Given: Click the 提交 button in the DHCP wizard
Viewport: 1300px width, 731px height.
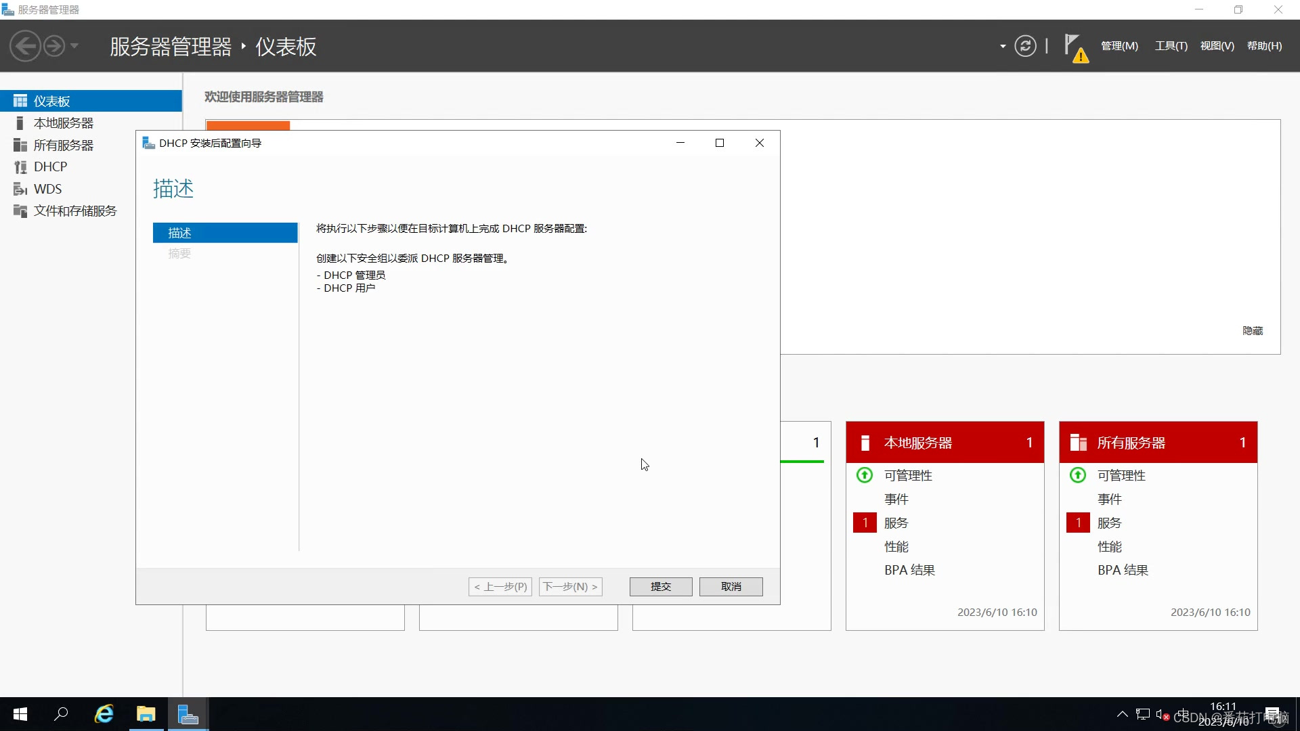Looking at the screenshot, I should pos(661,587).
